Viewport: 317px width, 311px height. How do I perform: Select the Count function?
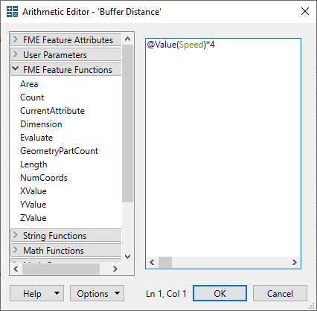pyautogui.click(x=32, y=97)
